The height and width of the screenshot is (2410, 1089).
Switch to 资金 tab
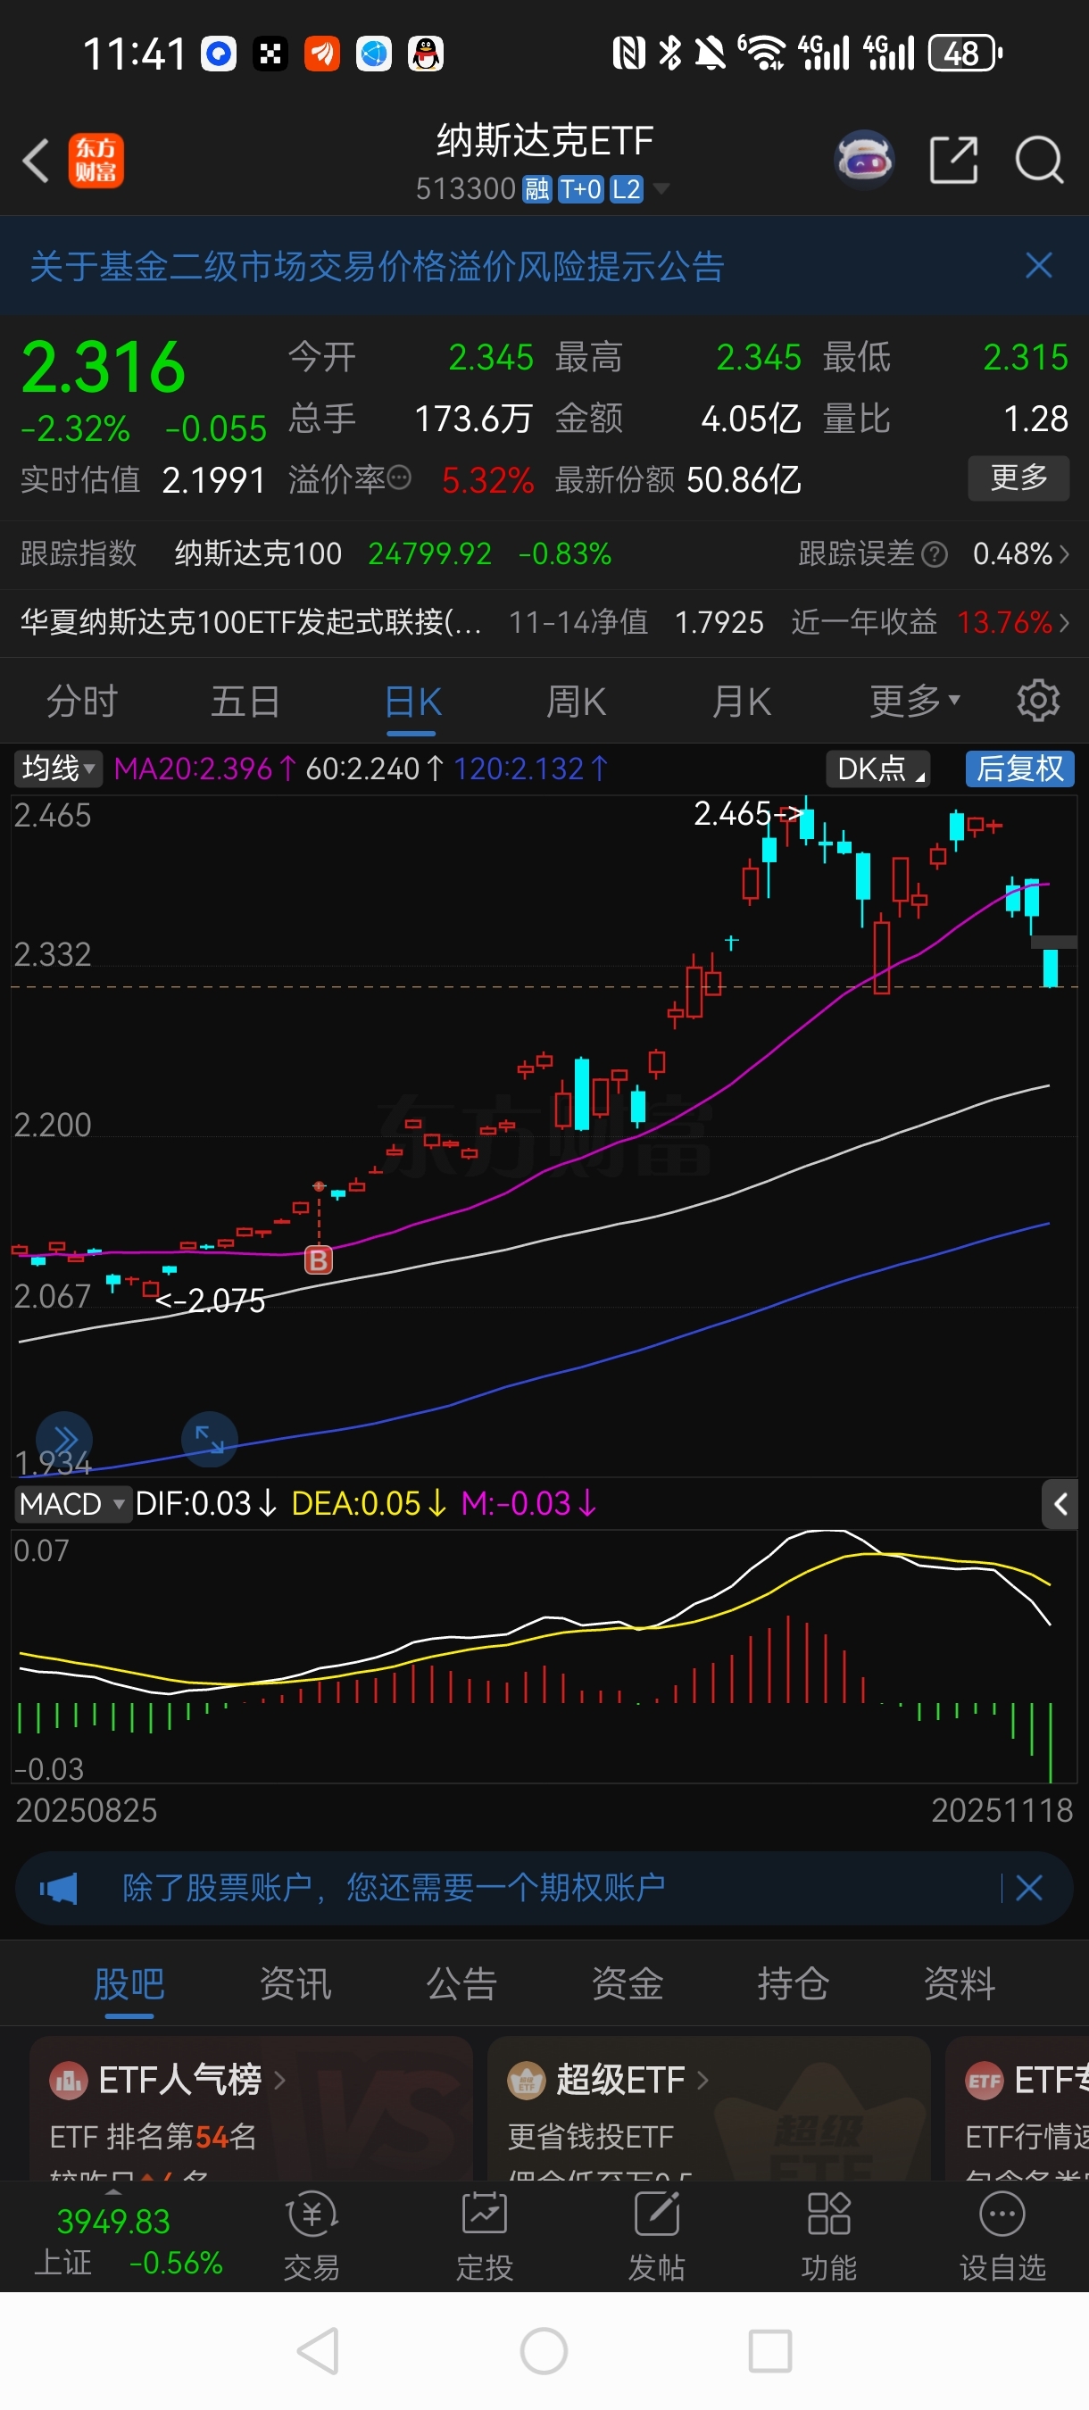coord(627,1983)
